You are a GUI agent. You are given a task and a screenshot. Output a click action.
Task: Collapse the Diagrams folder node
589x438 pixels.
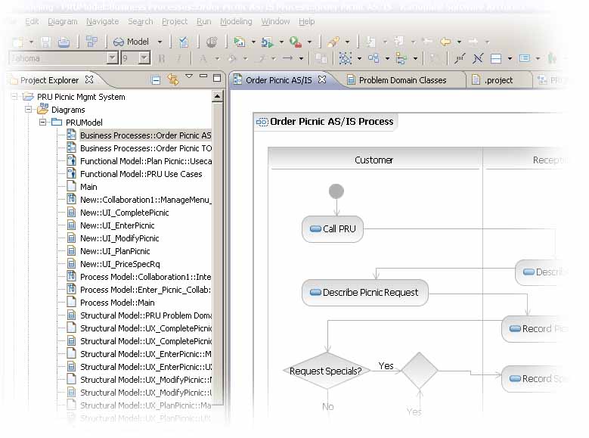(x=29, y=110)
